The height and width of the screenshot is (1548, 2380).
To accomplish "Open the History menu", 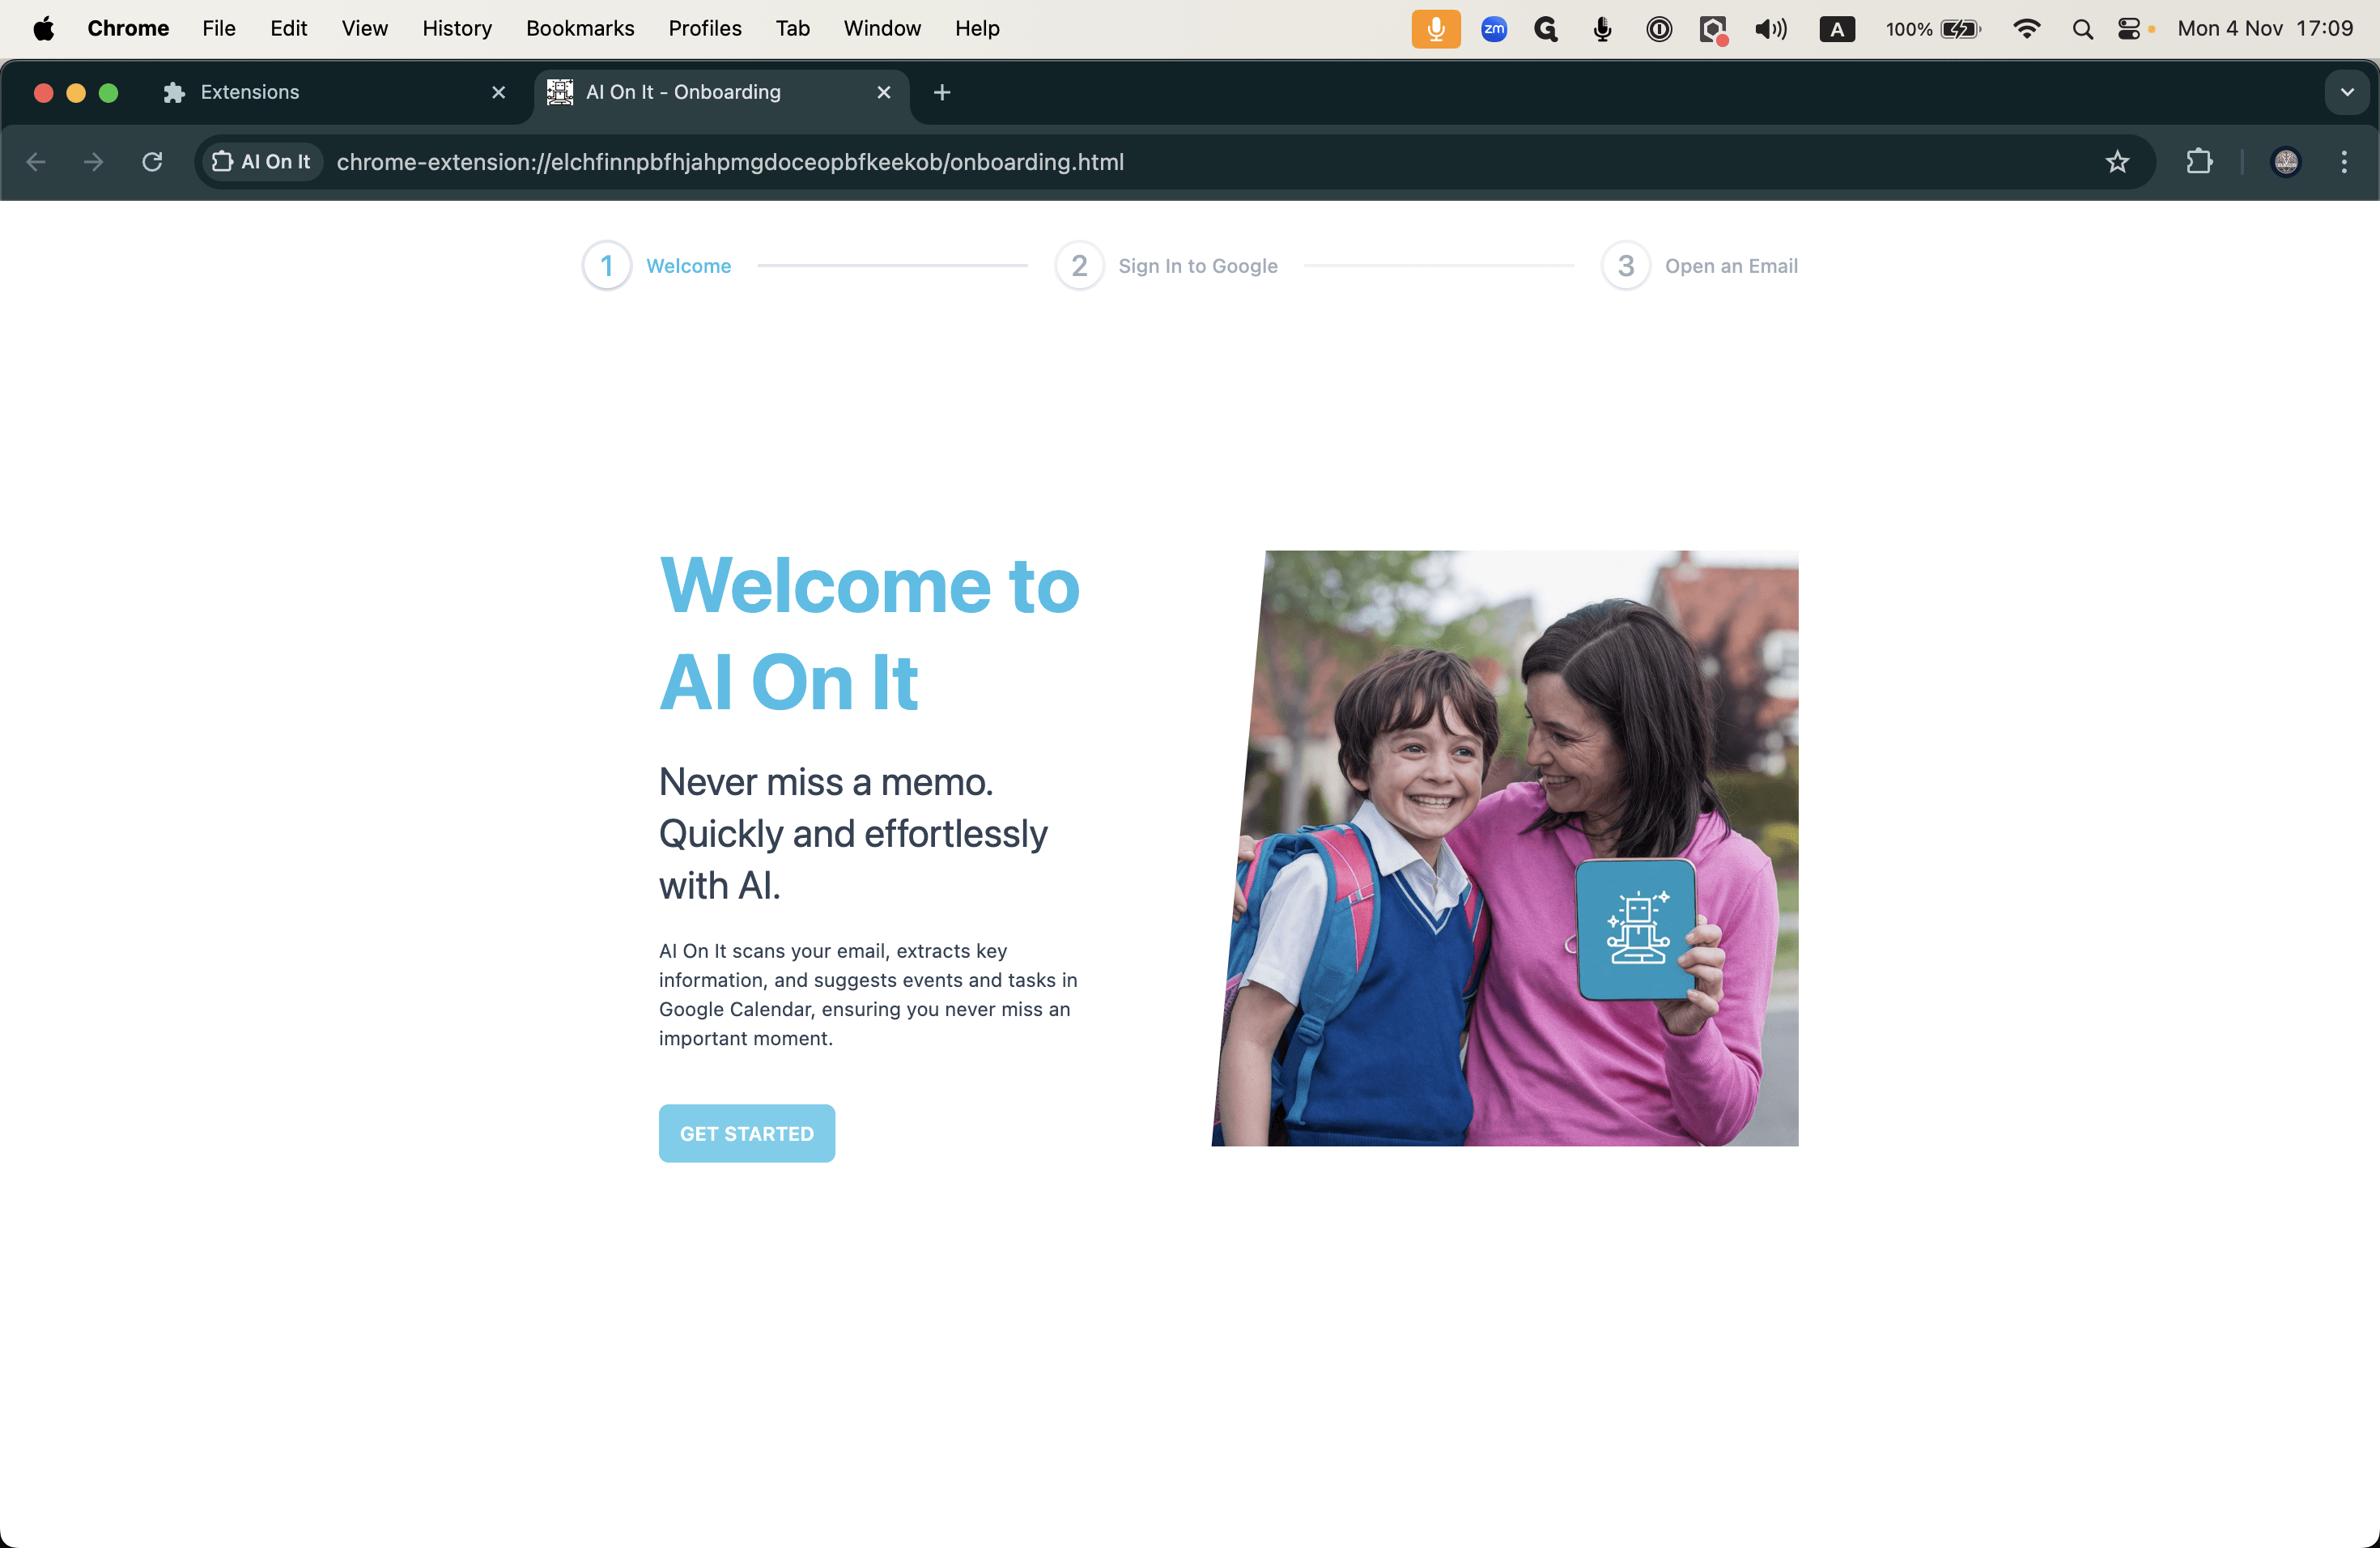I will pyautogui.click(x=457, y=28).
